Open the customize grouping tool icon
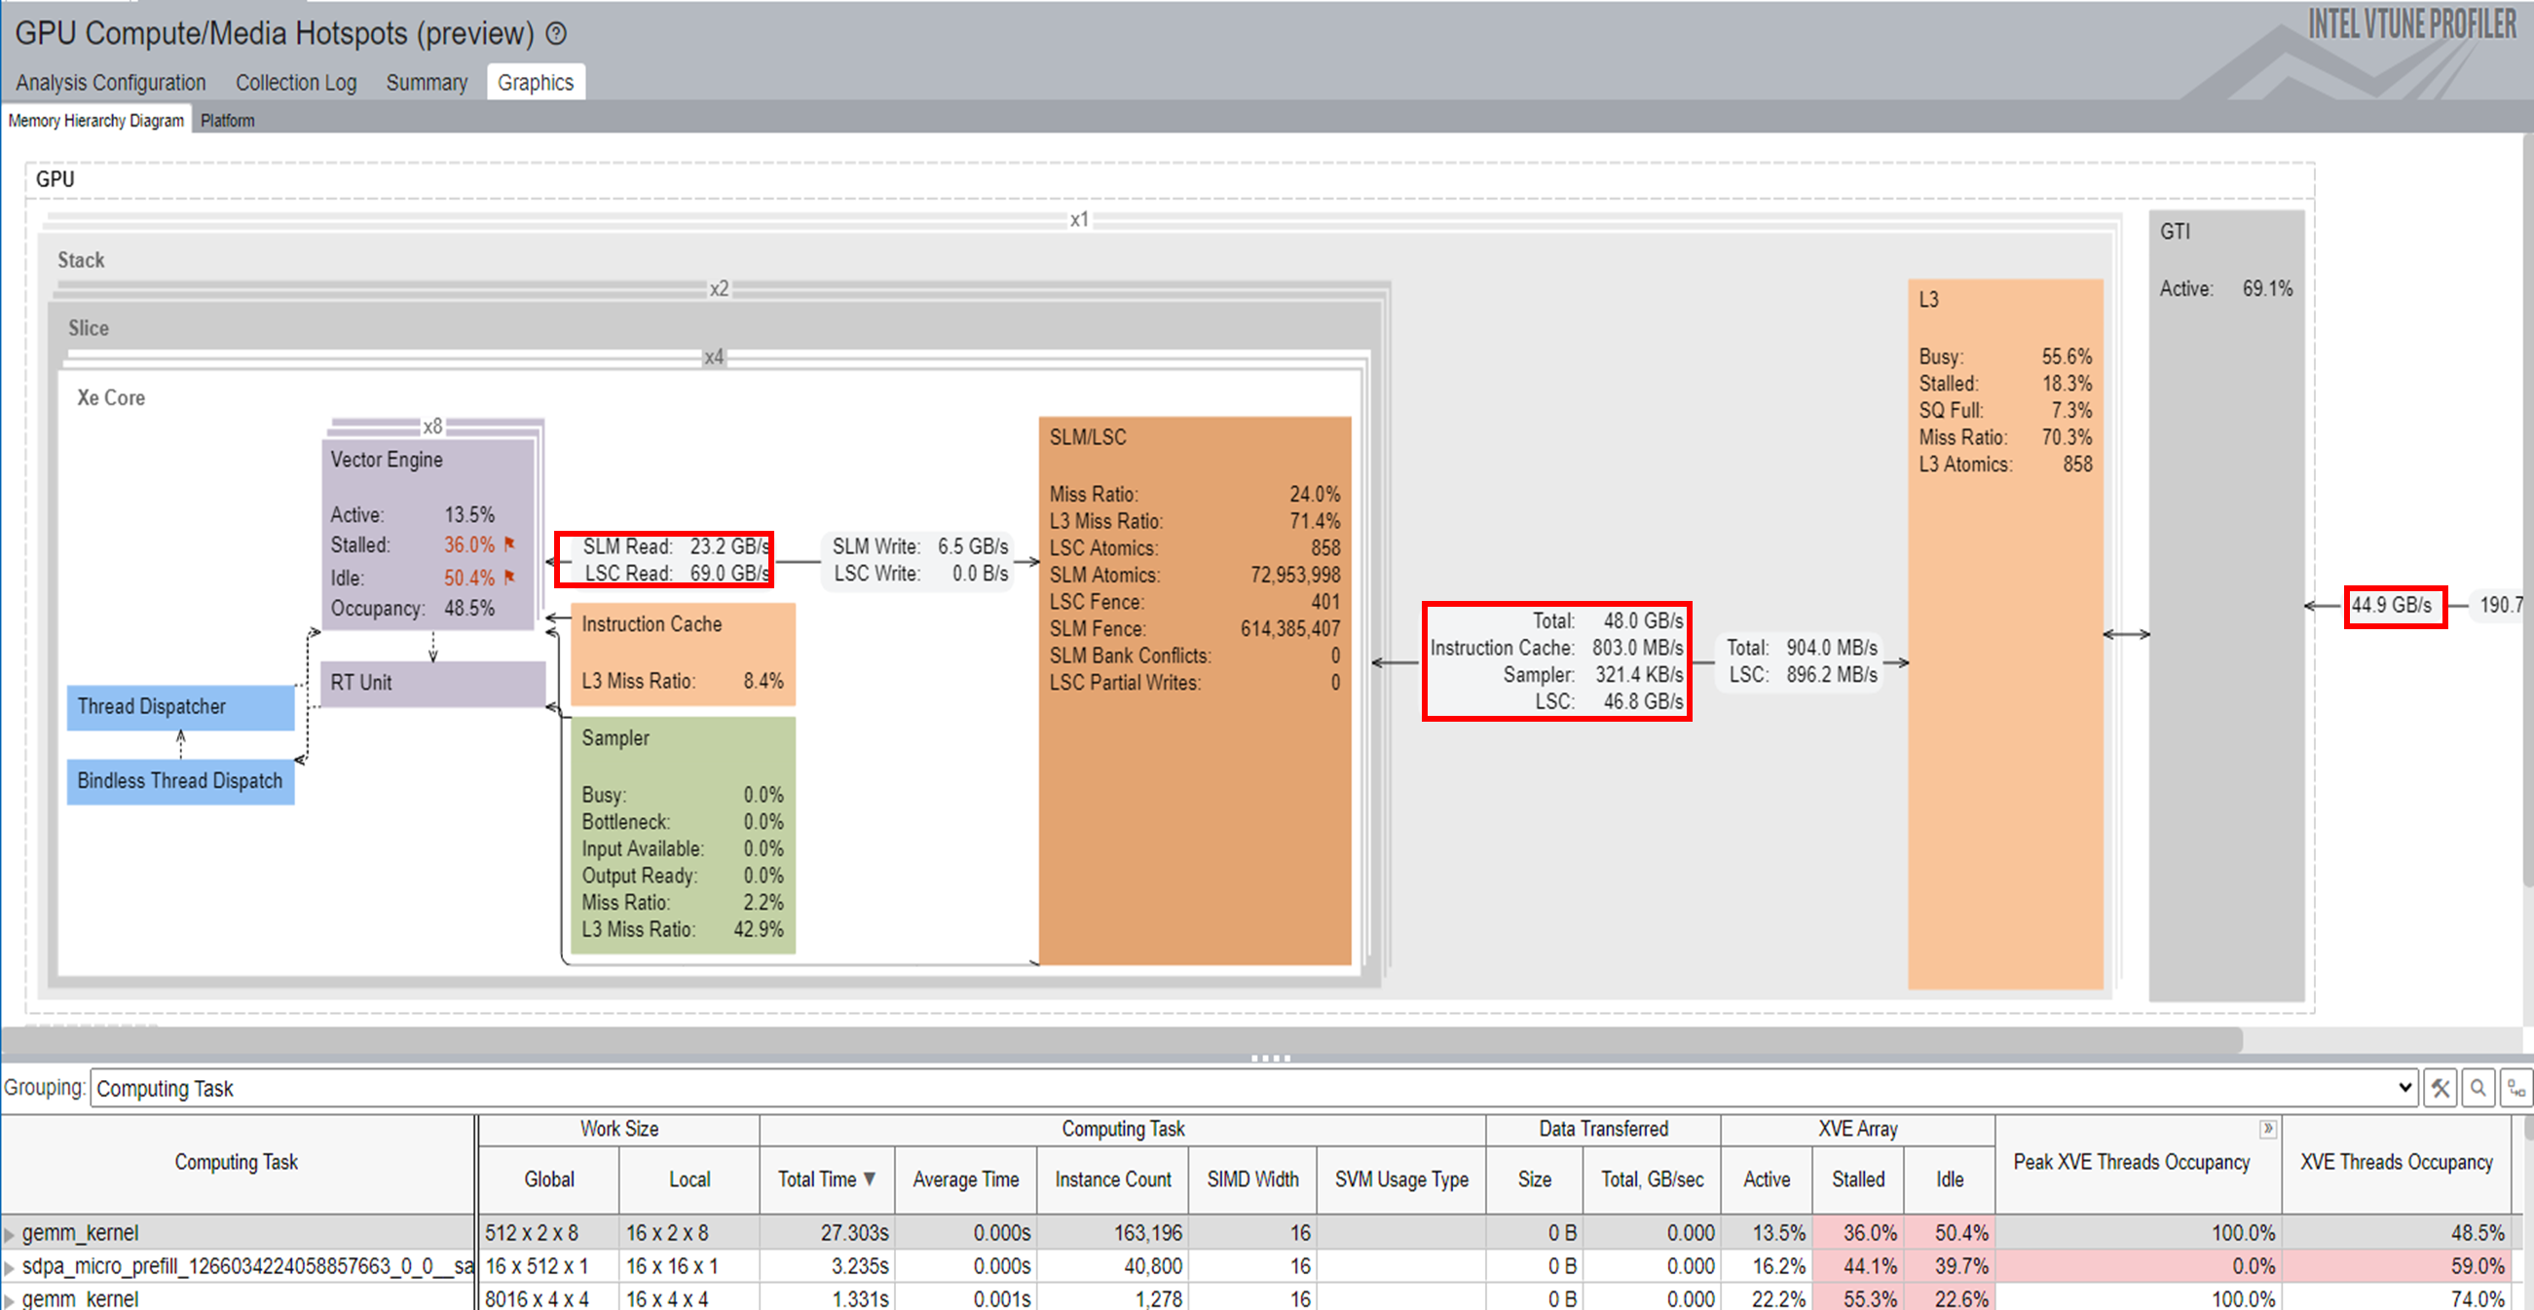Viewport: 2534px width, 1310px height. tap(2441, 1088)
